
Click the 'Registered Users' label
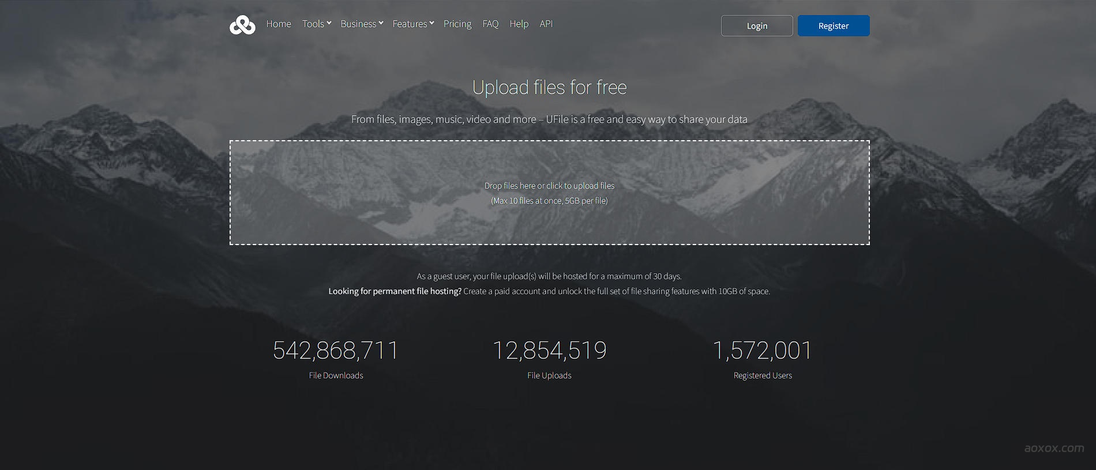(x=763, y=375)
